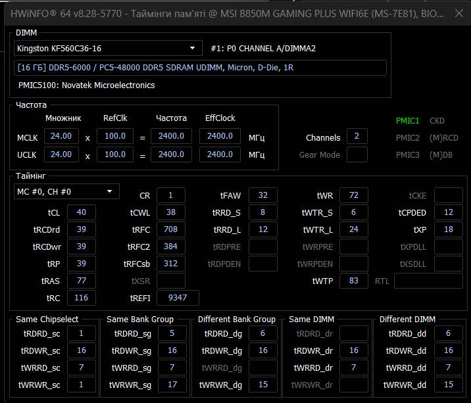471x403 pixels.
Task: Select the UCLK EffClock value field
Action: pos(220,154)
